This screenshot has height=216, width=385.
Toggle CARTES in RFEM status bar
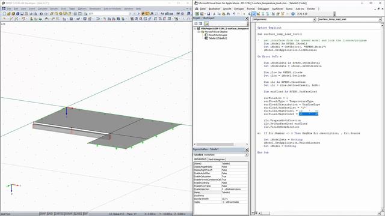[59, 214]
